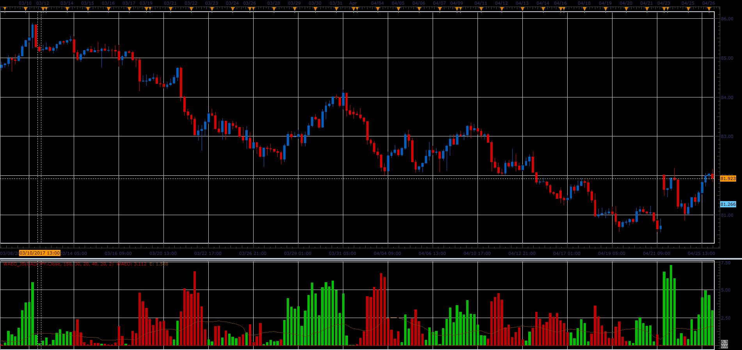
Task: Click the orange 03/10/2017 13:00 cursor label
Action: (40, 253)
